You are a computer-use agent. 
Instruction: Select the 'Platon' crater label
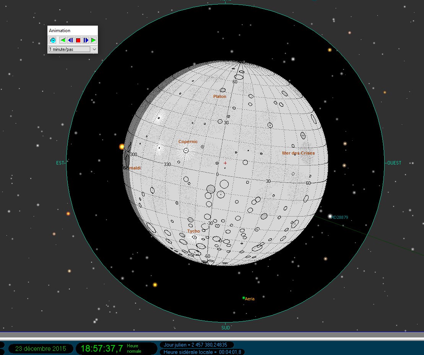(x=219, y=96)
